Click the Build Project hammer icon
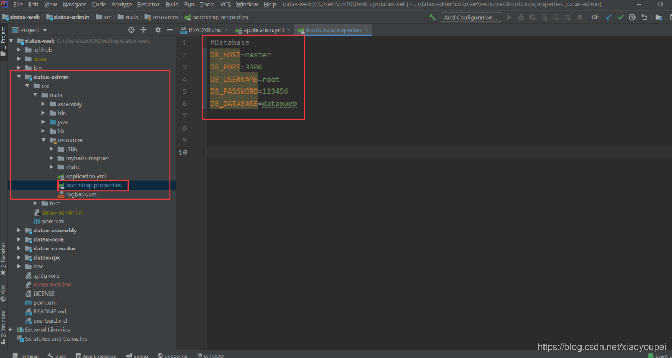Screen dimensions: 672x358 (x=432, y=17)
